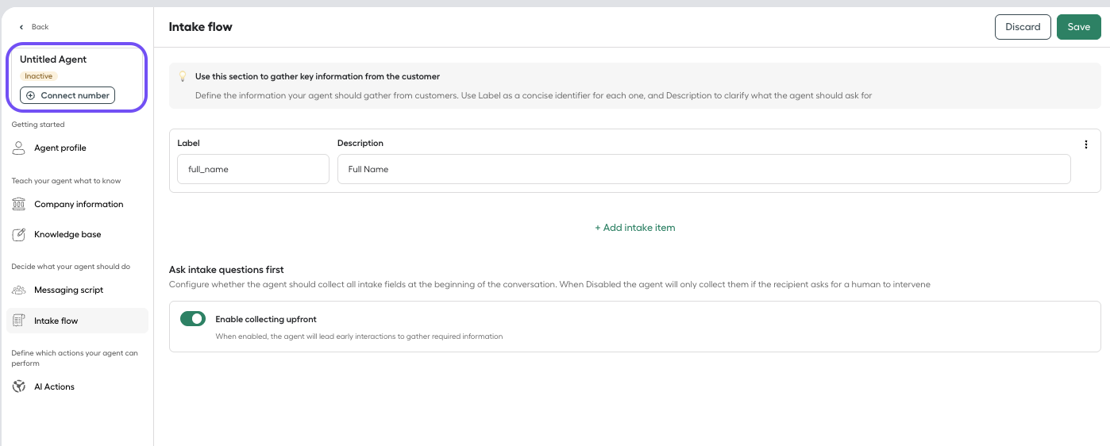The width and height of the screenshot is (1110, 446).
Task: Click the Agent profile person icon
Action: coord(19,148)
